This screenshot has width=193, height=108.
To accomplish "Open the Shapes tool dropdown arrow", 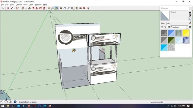I will pos(25,8).
